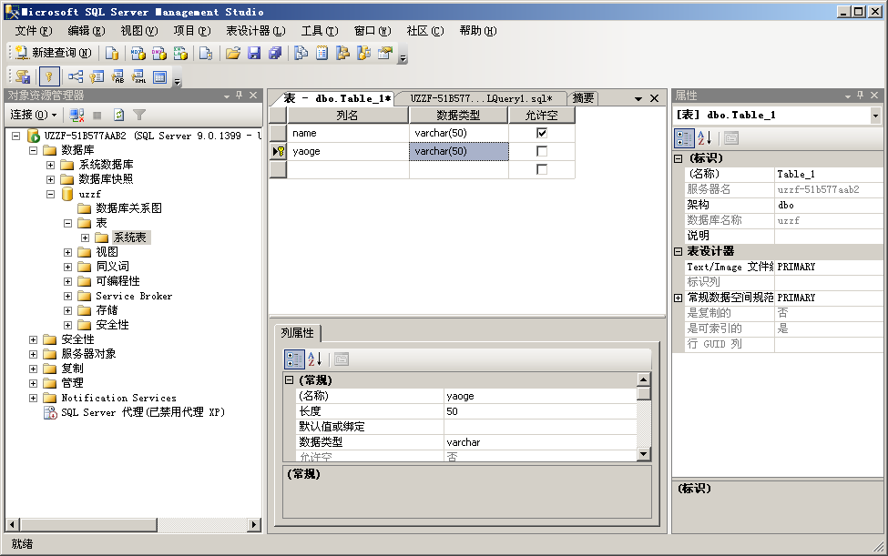The height and width of the screenshot is (556, 888).
Task: Click the Manage Check Constraints icon
Action: tap(160, 76)
